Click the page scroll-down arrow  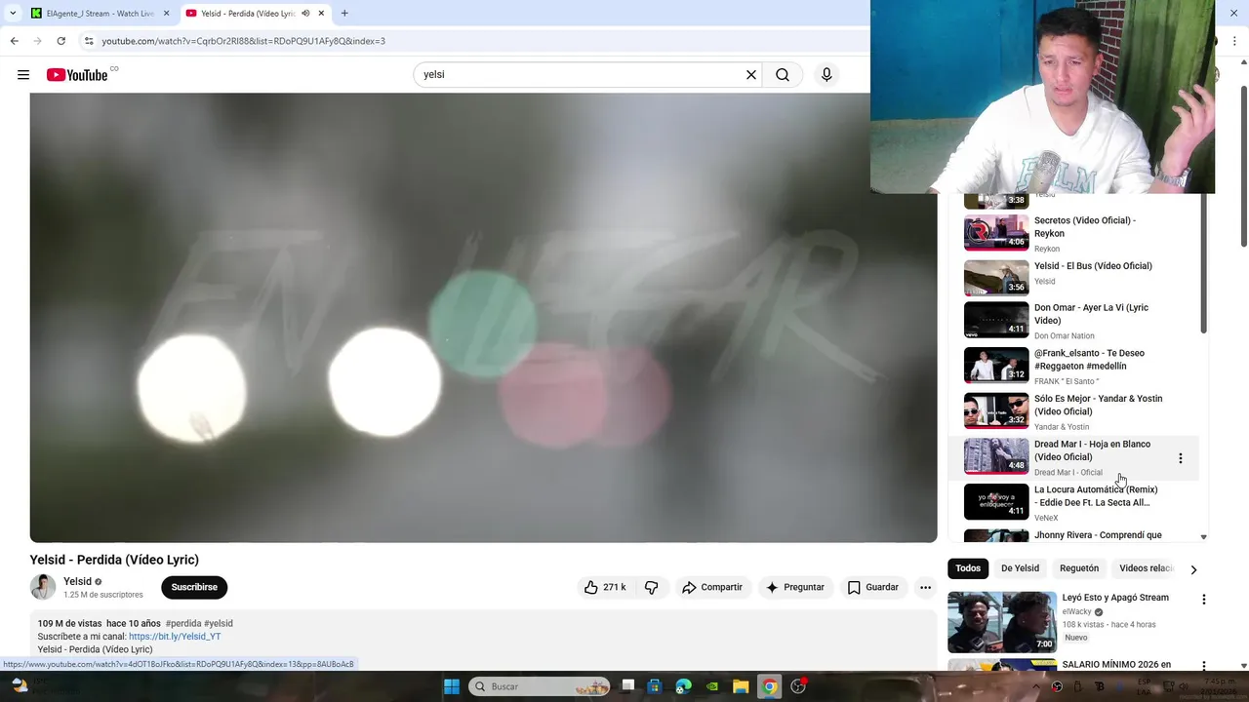[x=1243, y=666]
